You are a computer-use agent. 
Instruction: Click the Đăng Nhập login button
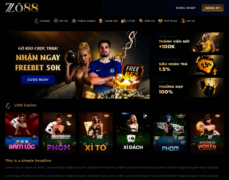186,8
